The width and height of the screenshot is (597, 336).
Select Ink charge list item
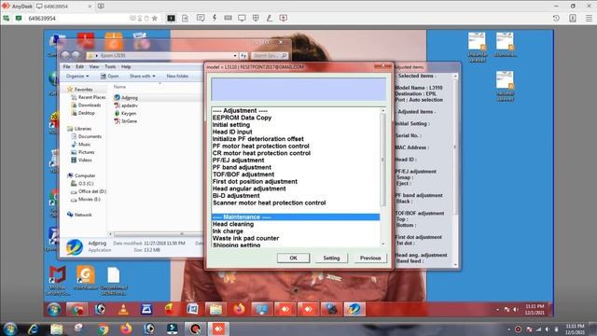pos(228,231)
